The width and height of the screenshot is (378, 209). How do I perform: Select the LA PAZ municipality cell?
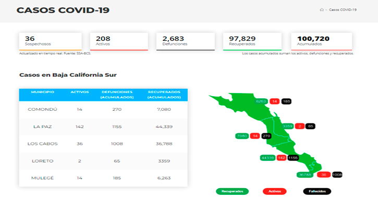click(x=42, y=126)
